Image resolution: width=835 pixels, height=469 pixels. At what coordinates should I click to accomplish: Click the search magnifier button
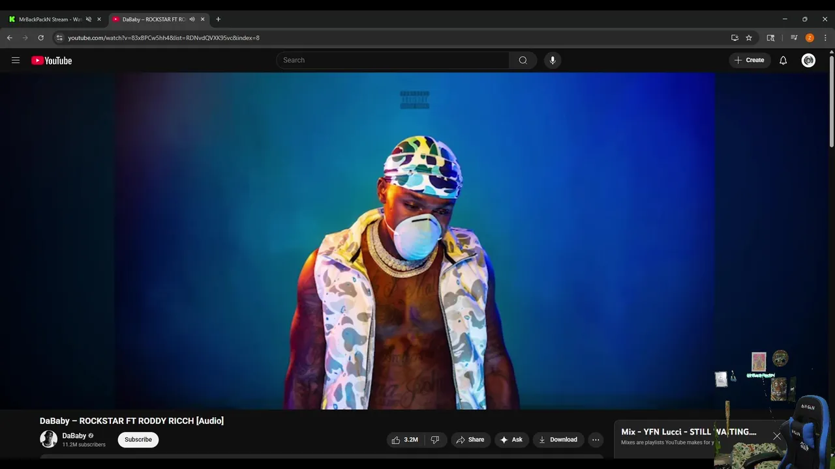click(x=523, y=60)
